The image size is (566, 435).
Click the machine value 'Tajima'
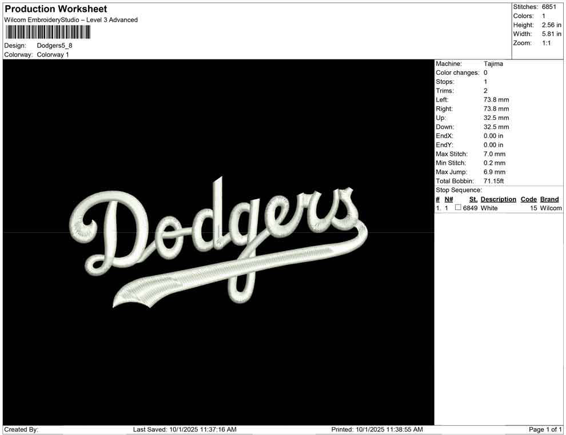point(493,63)
